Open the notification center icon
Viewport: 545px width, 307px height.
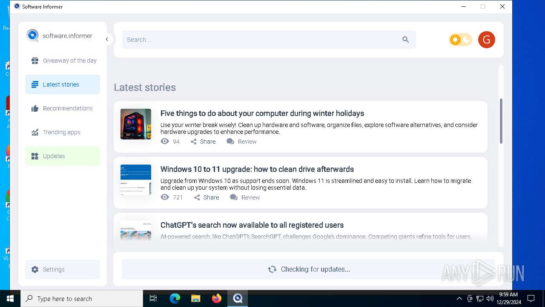coord(531,298)
